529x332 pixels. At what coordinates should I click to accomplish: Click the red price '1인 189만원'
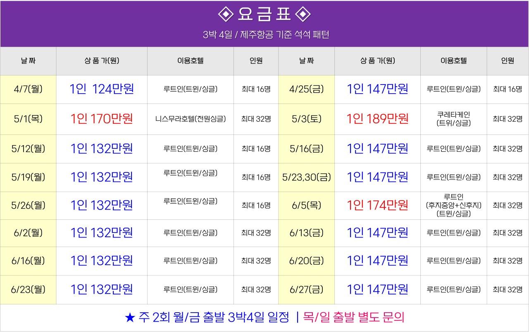[x=378, y=119]
